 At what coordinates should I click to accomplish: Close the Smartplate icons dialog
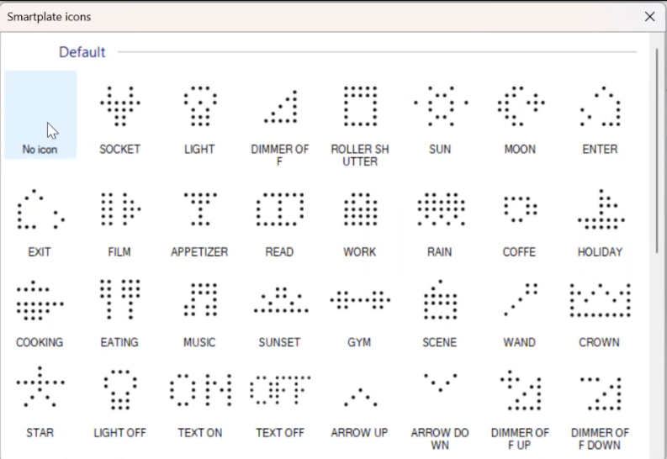[649, 17]
